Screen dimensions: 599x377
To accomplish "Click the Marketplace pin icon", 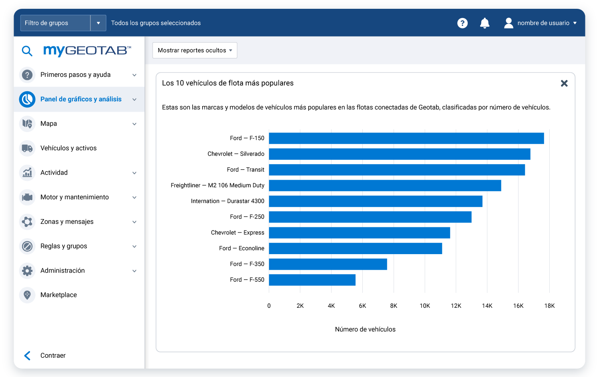I will coord(27,295).
